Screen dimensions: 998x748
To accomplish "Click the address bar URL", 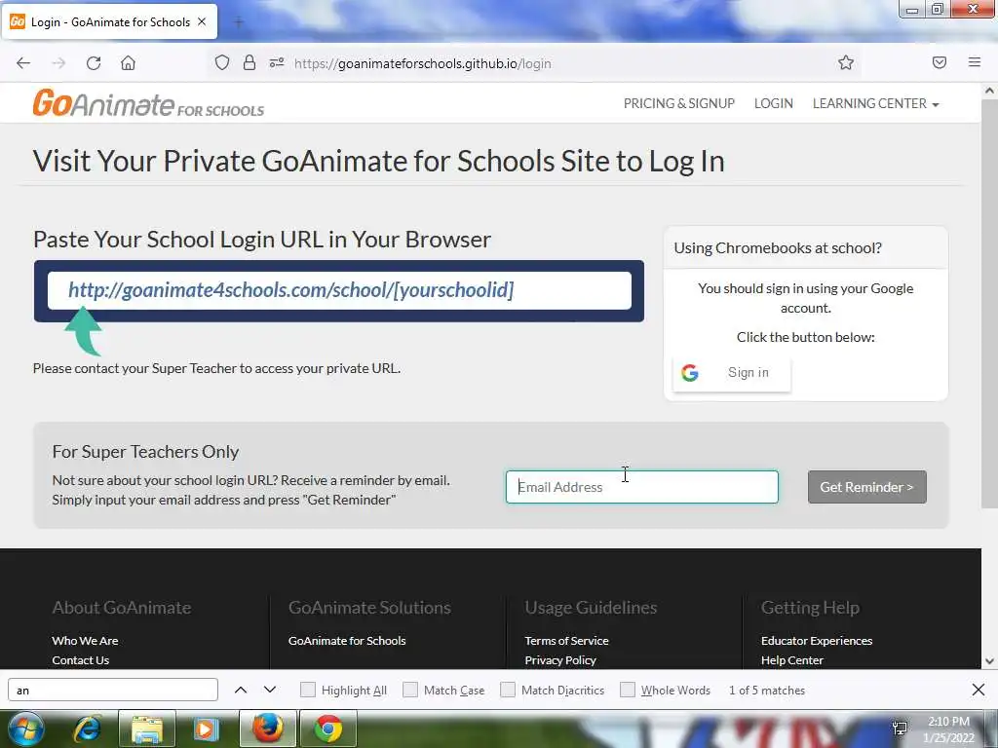I will [423, 63].
